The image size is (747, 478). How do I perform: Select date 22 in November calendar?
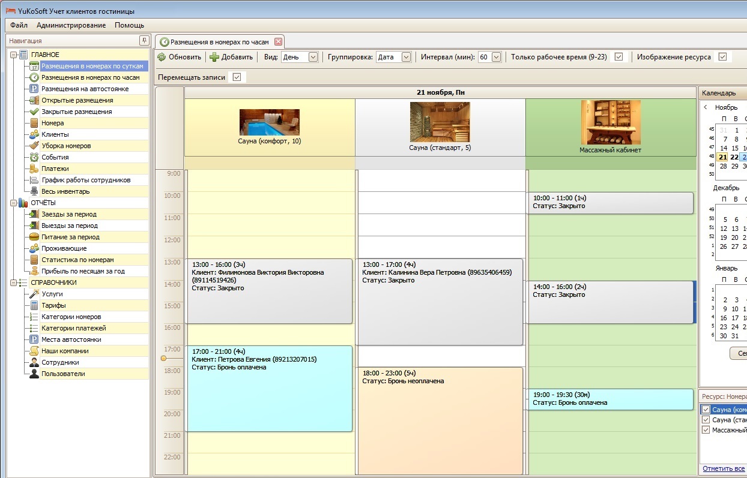click(734, 157)
